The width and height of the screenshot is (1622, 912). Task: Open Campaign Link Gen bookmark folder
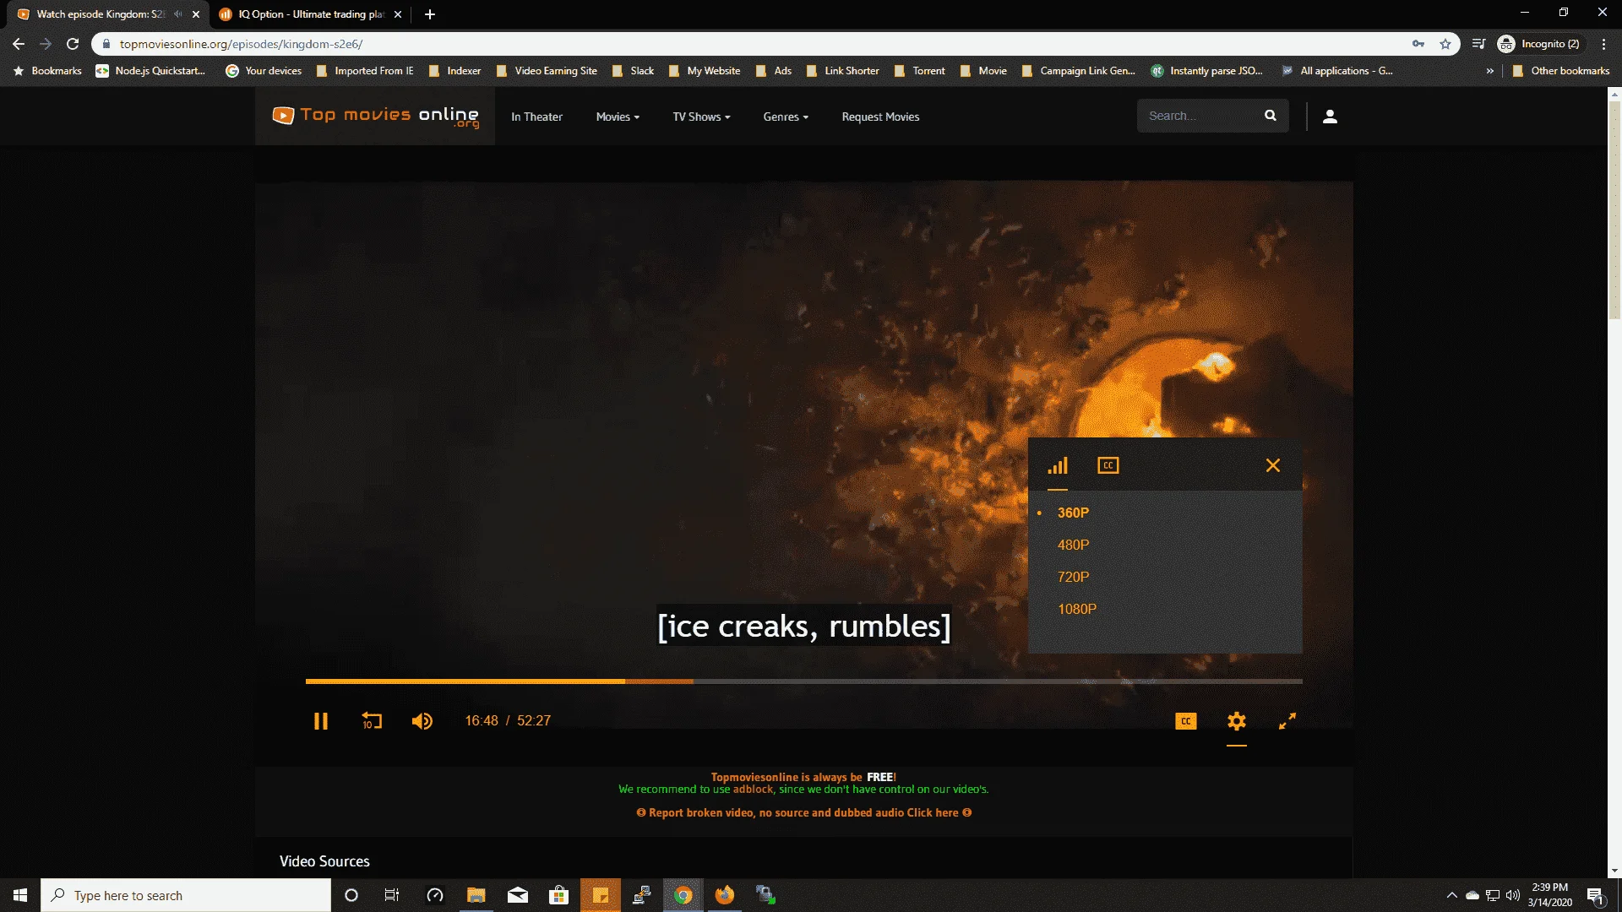(x=1079, y=71)
